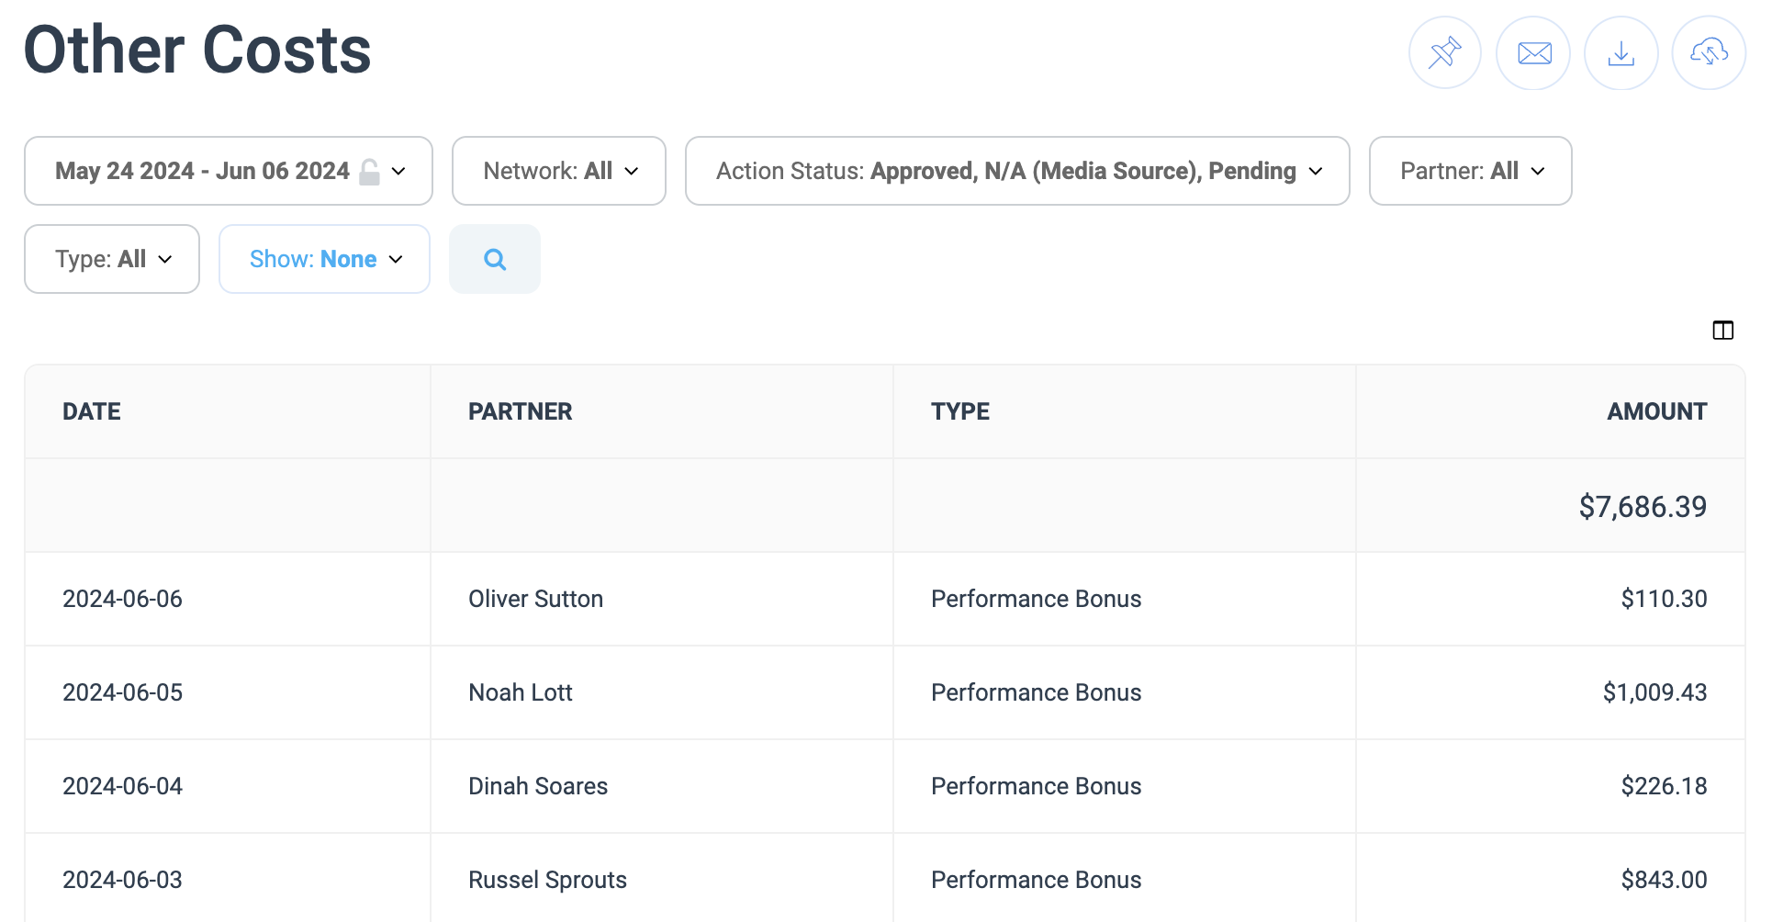
Task: Click the date range lock icon
Action: pyautogui.click(x=369, y=172)
